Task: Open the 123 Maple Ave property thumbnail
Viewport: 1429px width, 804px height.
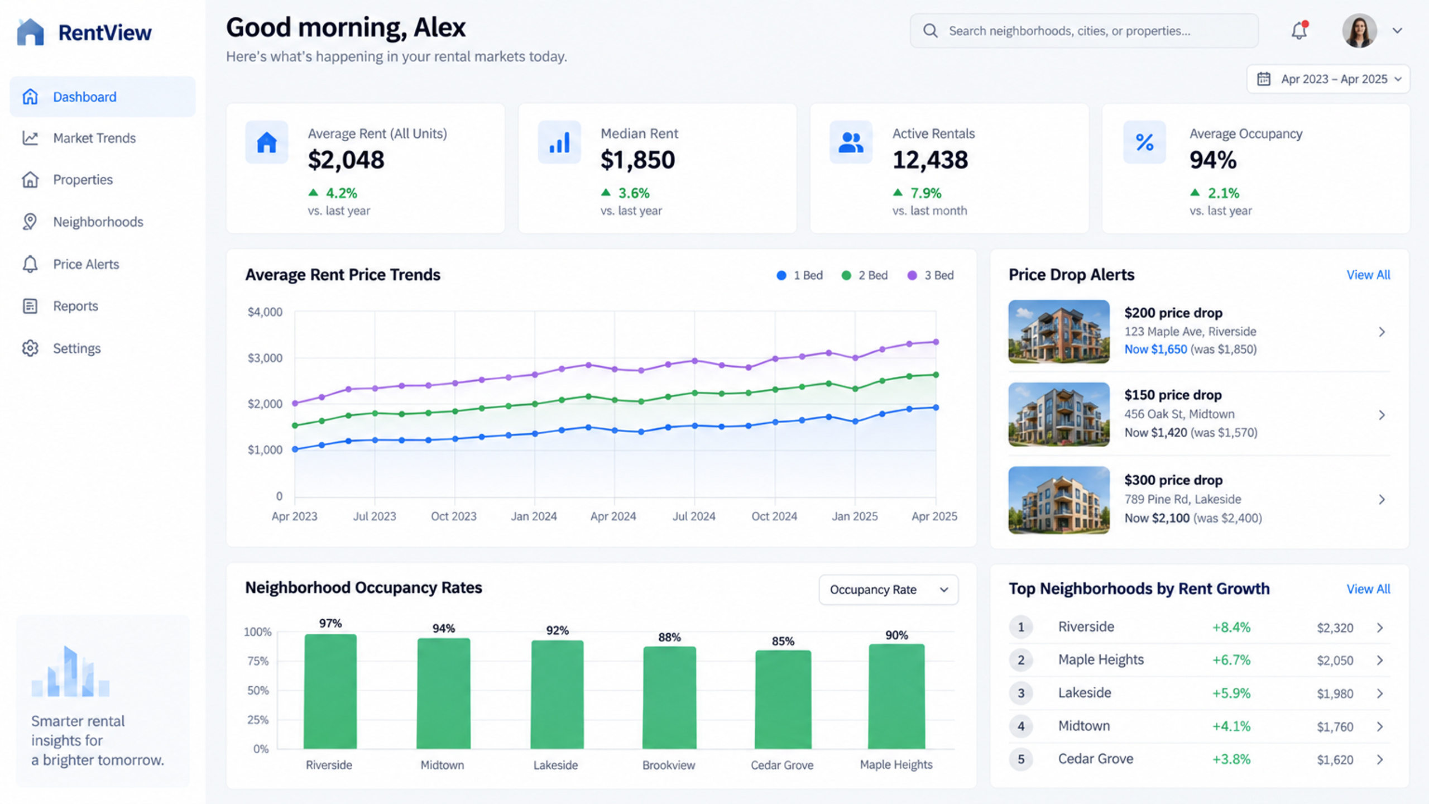Action: (x=1059, y=332)
